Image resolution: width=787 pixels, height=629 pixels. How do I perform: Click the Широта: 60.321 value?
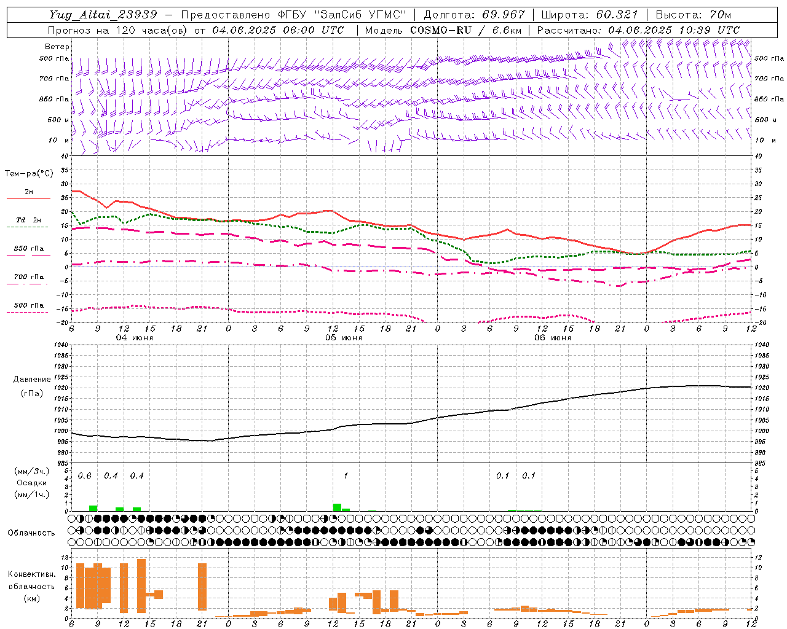click(590, 15)
